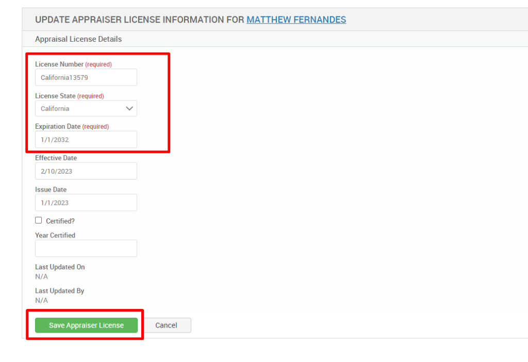Focus the empty Year Certified field
The height and width of the screenshot is (362, 528).
pyautogui.click(x=86, y=248)
